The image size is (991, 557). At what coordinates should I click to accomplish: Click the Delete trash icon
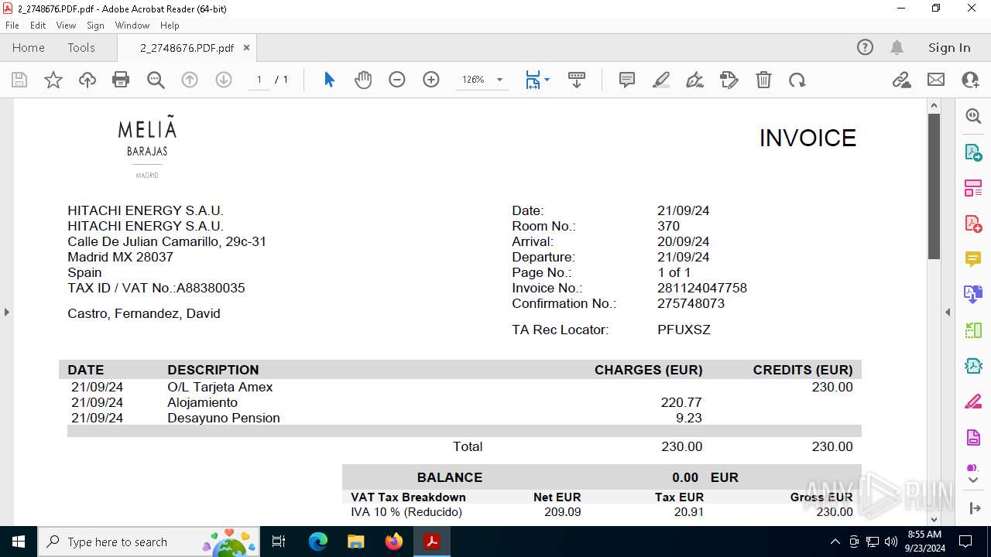[x=763, y=80]
